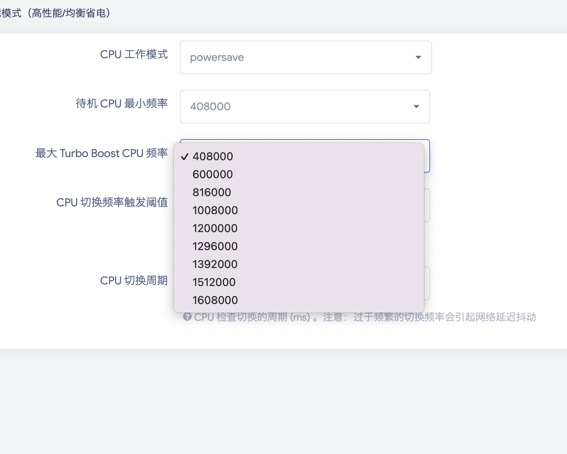The height and width of the screenshot is (454, 567).
Task: Select the 1392000 option
Action: (x=299, y=264)
